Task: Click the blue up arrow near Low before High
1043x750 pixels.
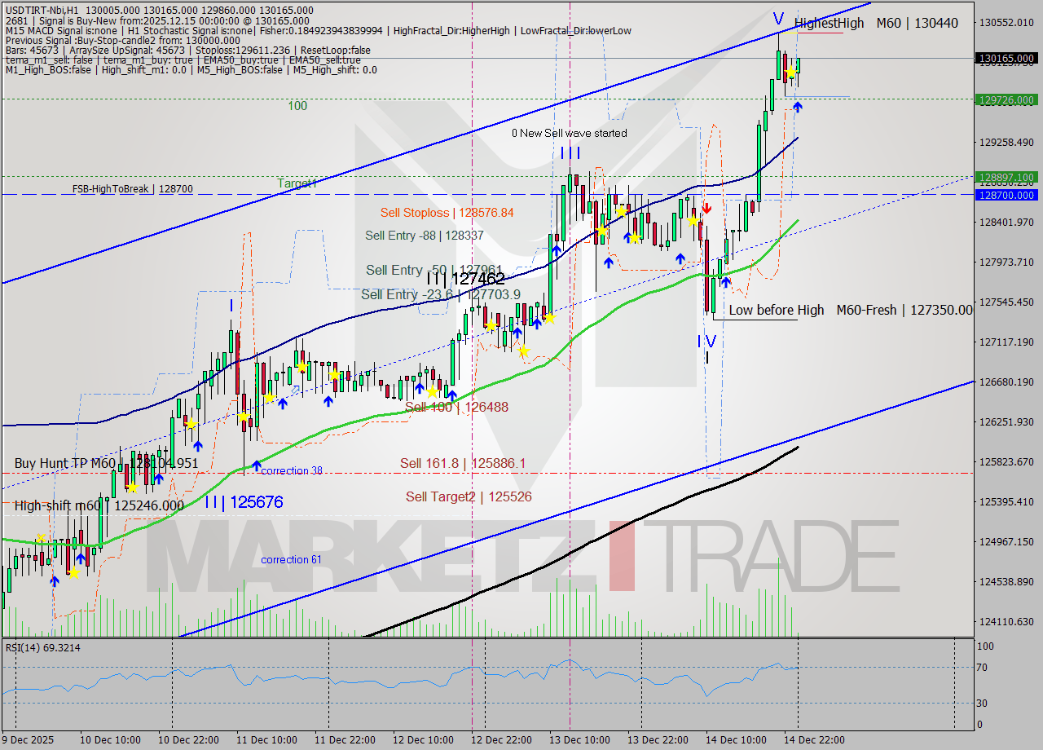Action: 725,281
